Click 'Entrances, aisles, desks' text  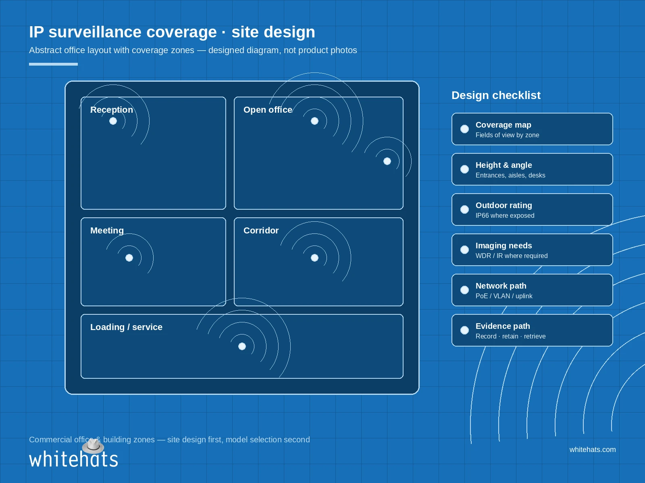[510, 175]
